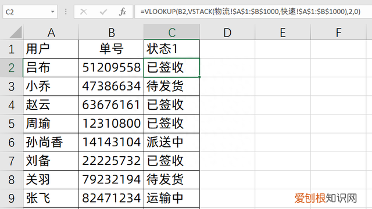Select row 3 header
This screenshot has width=372, height=209.
coord(12,87)
